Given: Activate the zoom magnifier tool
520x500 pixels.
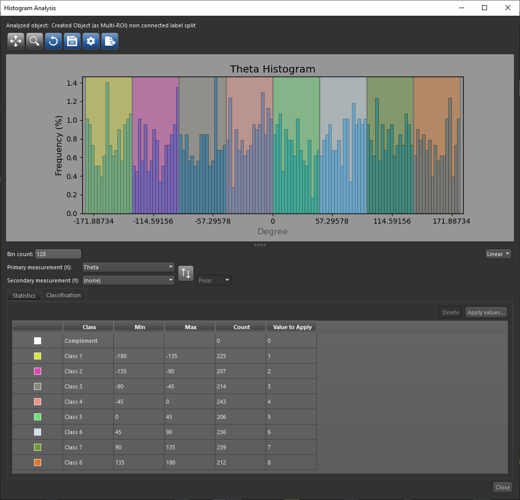Looking at the screenshot, I should 35,42.
